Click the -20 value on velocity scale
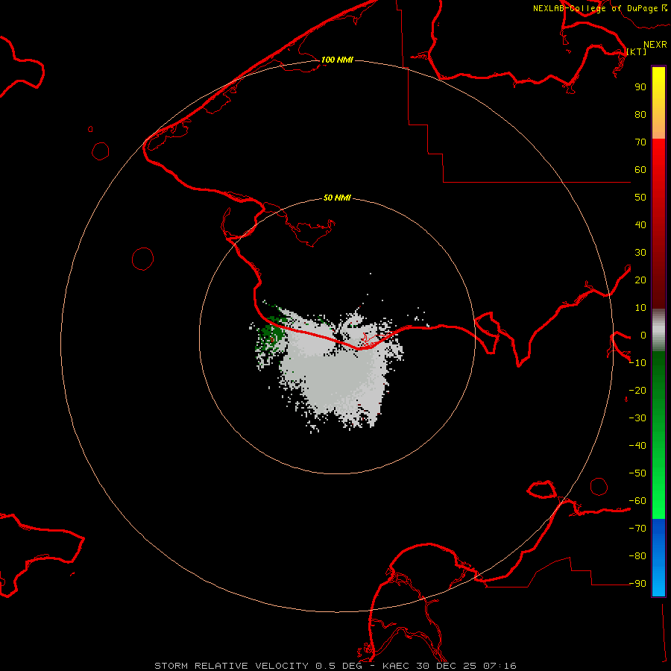This screenshot has width=671, height=671. pos(637,390)
